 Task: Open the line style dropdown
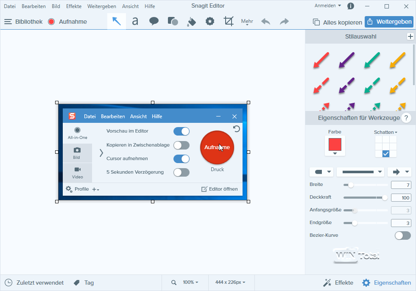tap(360, 172)
